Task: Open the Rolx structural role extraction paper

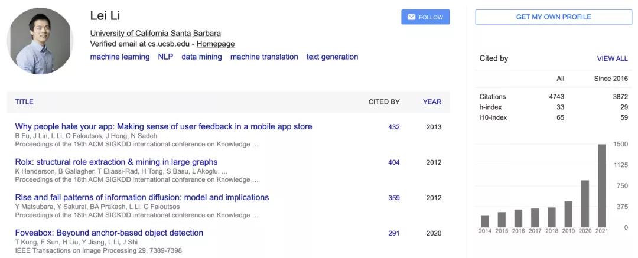Action: point(116,162)
